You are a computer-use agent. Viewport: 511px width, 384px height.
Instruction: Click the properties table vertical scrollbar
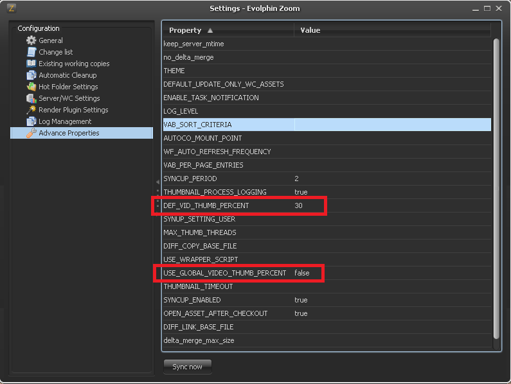[496, 189]
